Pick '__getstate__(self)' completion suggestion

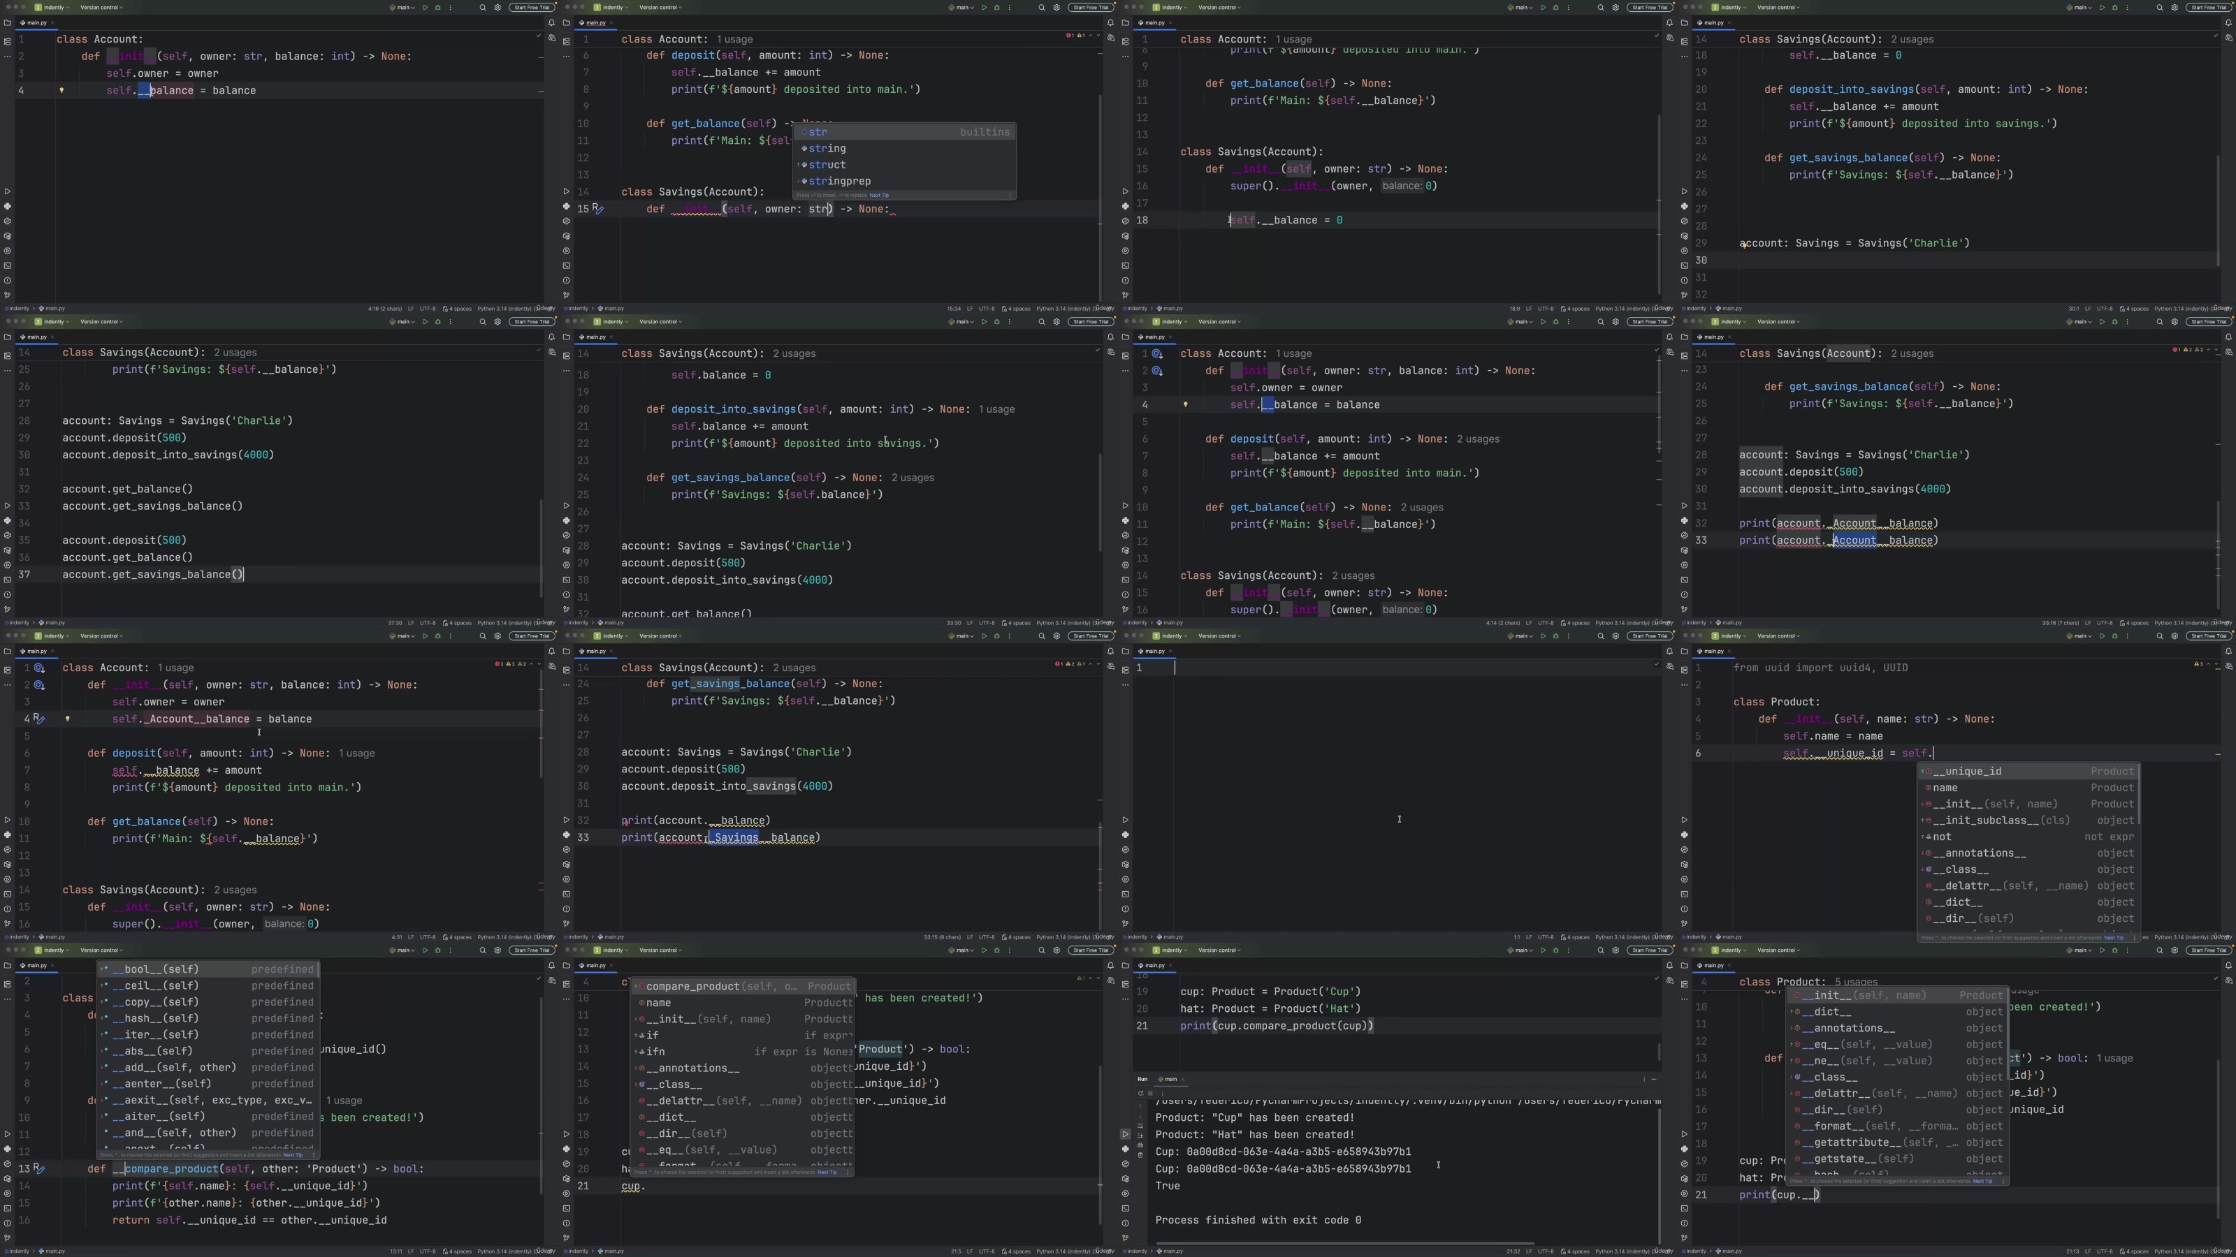tap(1899, 1159)
